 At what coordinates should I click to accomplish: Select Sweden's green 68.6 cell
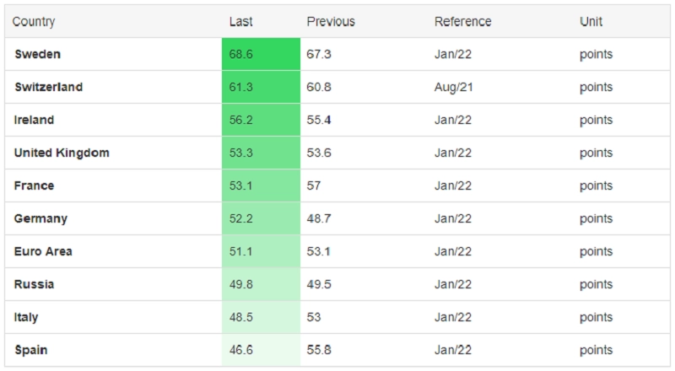[261, 54]
